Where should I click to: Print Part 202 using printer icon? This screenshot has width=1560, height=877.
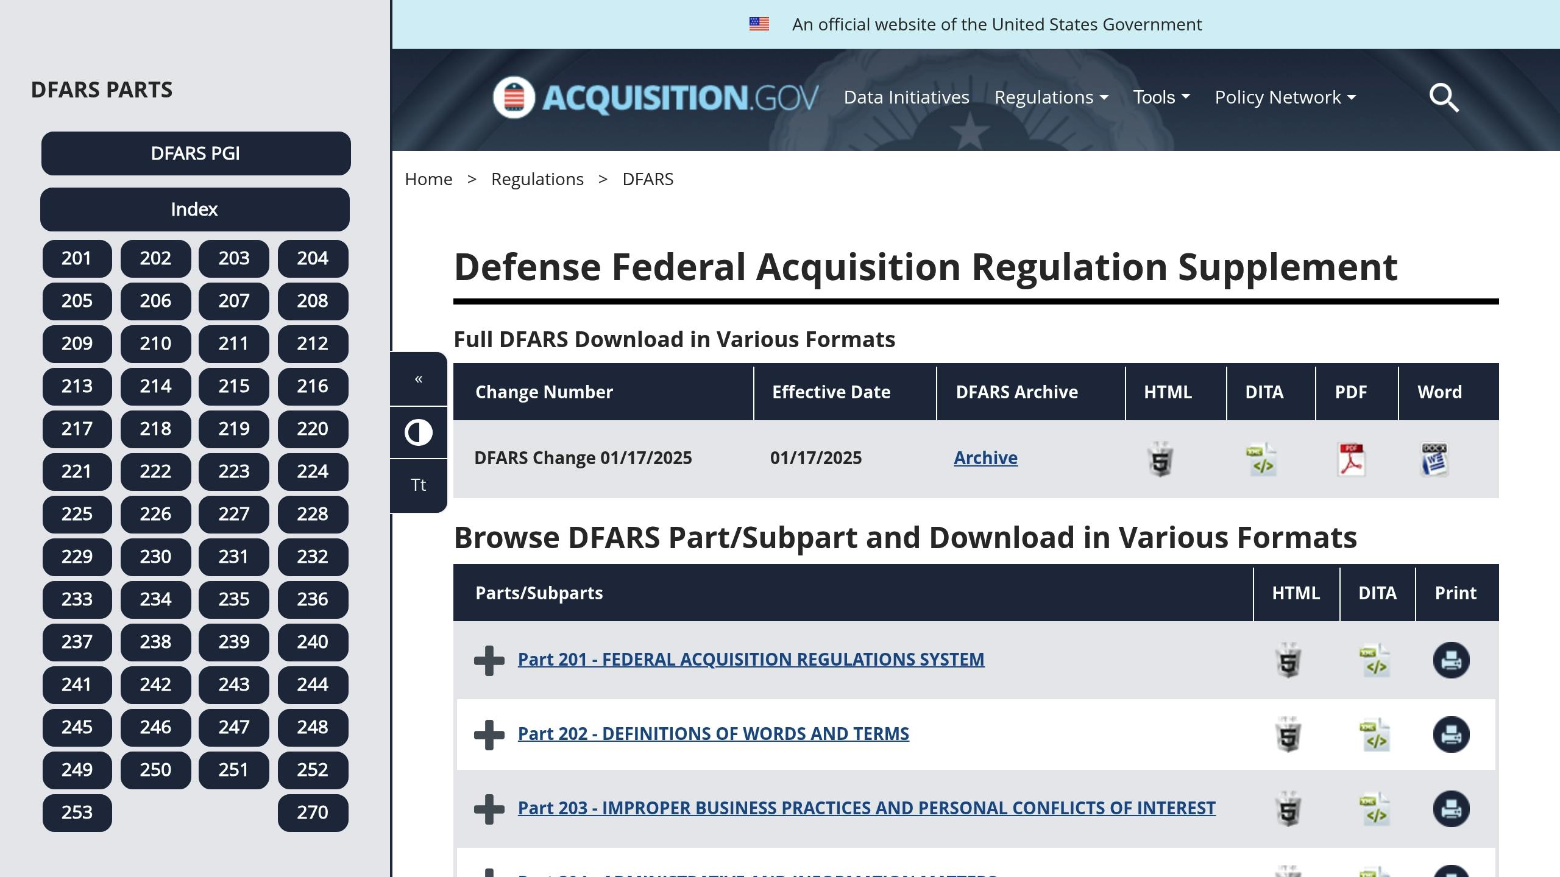click(1451, 734)
